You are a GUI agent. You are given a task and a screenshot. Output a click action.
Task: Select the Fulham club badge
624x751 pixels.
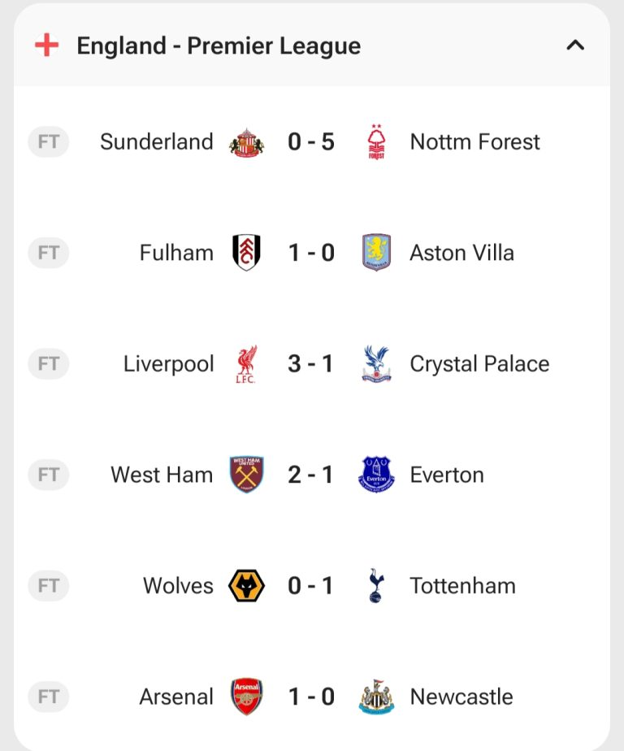pos(246,253)
